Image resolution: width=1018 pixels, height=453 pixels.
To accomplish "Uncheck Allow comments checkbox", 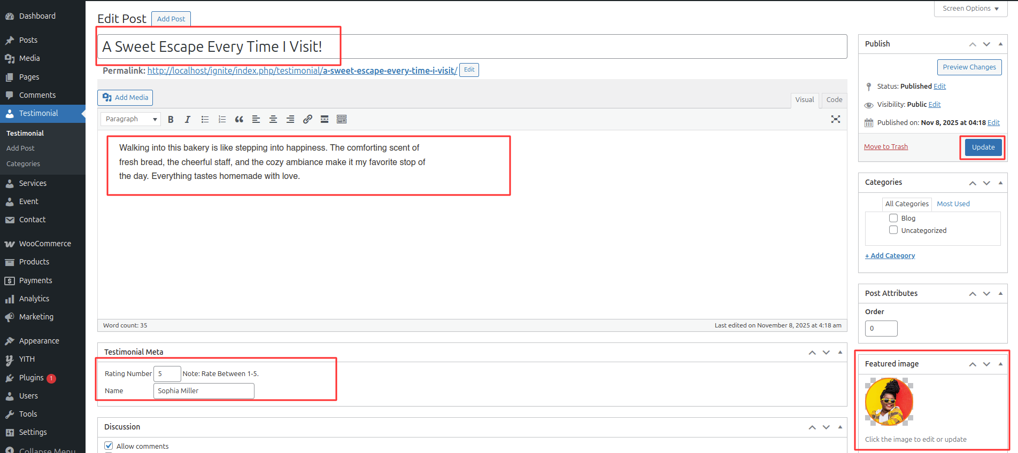I will [x=109, y=446].
